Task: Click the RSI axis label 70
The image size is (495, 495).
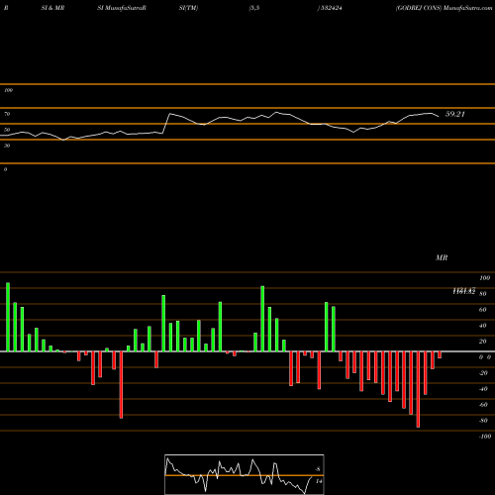Action: click(x=7, y=114)
